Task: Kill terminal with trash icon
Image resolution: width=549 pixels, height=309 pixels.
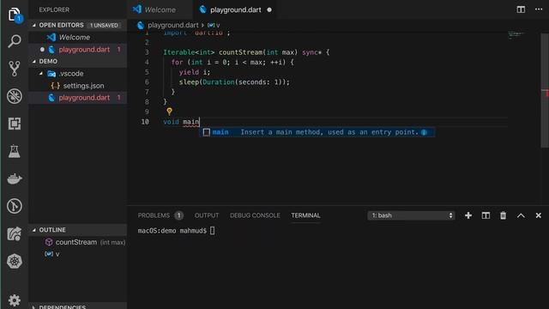Action: click(x=504, y=215)
